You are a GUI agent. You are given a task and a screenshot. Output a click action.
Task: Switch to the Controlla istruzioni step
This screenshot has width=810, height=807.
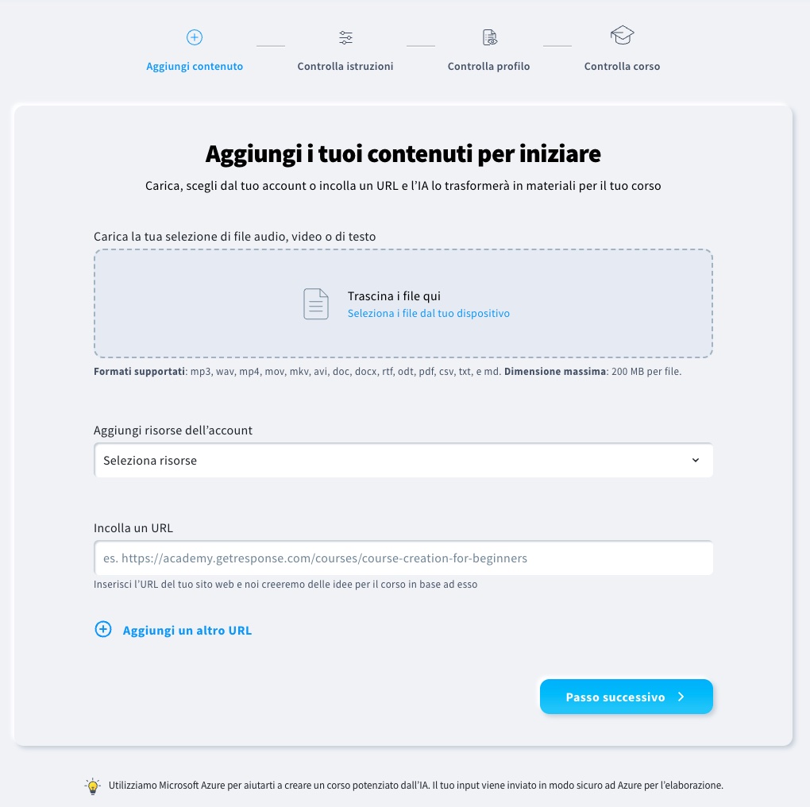(x=345, y=67)
